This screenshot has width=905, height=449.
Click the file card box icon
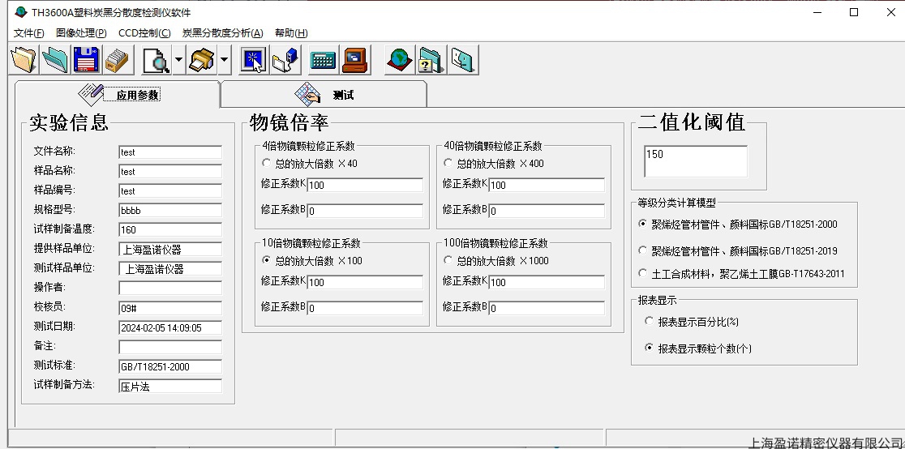click(118, 60)
